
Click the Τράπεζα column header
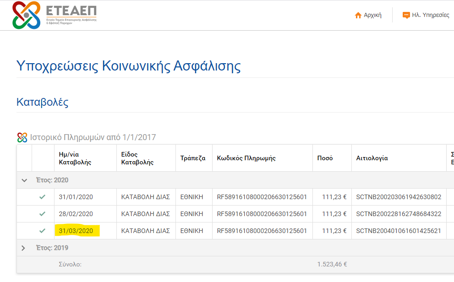coord(193,158)
